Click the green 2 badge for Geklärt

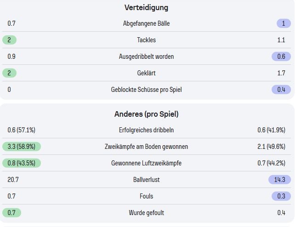click(x=9, y=73)
